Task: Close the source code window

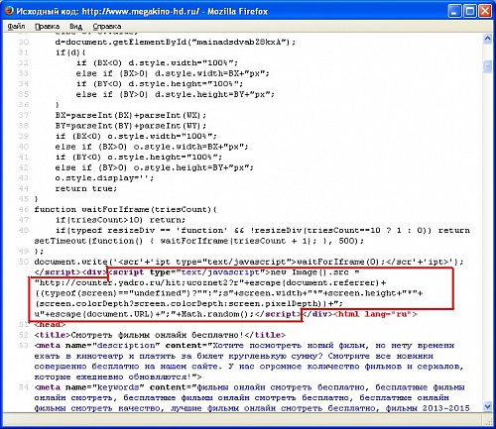Action: (485, 11)
